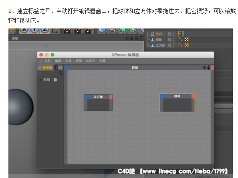Image resolution: width=238 pixels, height=178 pixels.
Task: Open the 面板 viewport menu
Action: point(15,38)
